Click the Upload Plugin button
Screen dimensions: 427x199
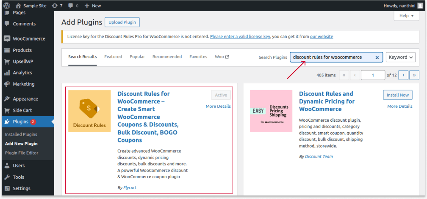122,22
